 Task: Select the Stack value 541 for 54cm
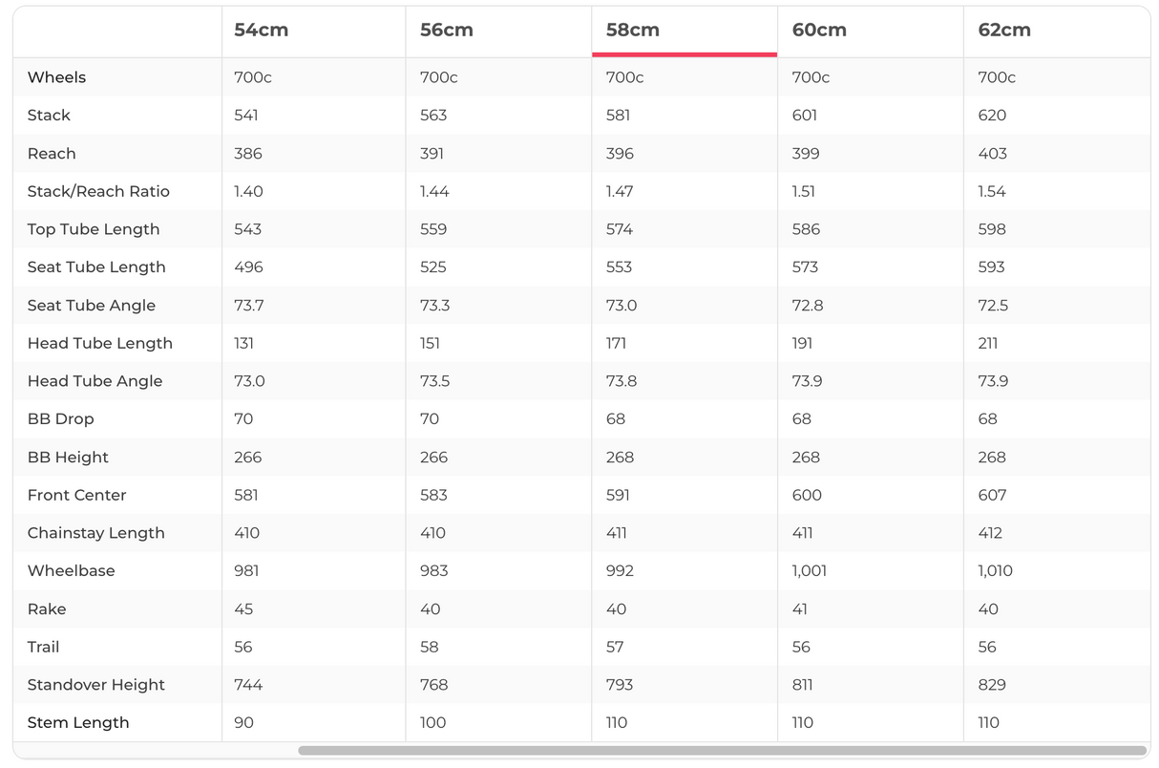coord(246,116)
